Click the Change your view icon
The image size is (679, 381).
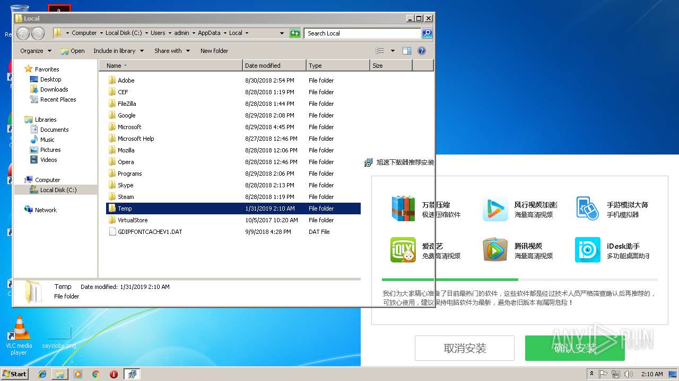[x=380, y=51]
